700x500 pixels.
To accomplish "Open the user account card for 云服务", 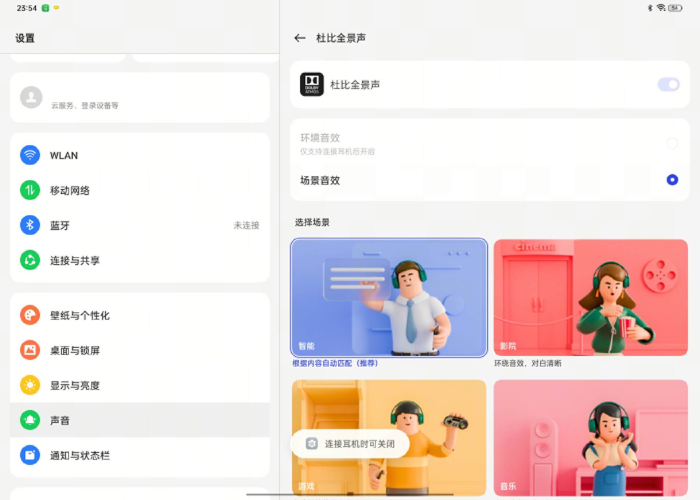I will tap(140, 97).
